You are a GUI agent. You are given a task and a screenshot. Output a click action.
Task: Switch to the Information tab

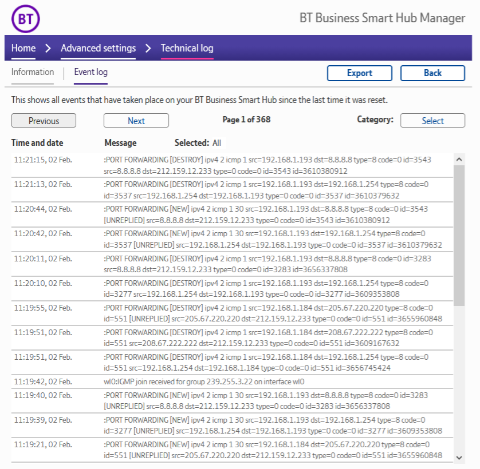pos(33,72)
